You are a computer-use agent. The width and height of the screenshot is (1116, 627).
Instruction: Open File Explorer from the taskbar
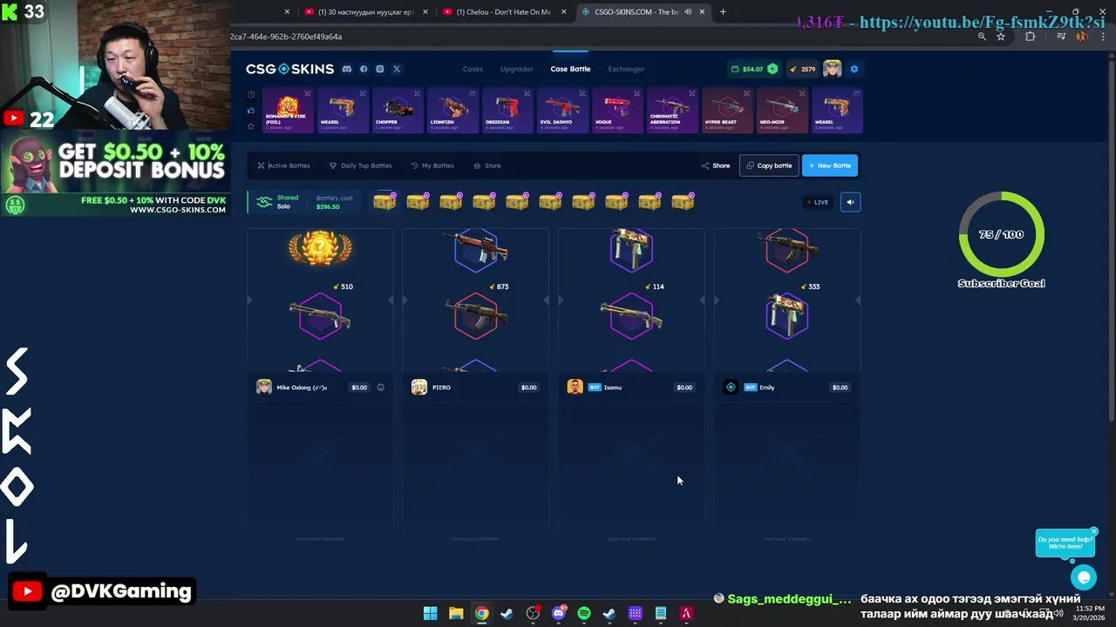[456, 613]
